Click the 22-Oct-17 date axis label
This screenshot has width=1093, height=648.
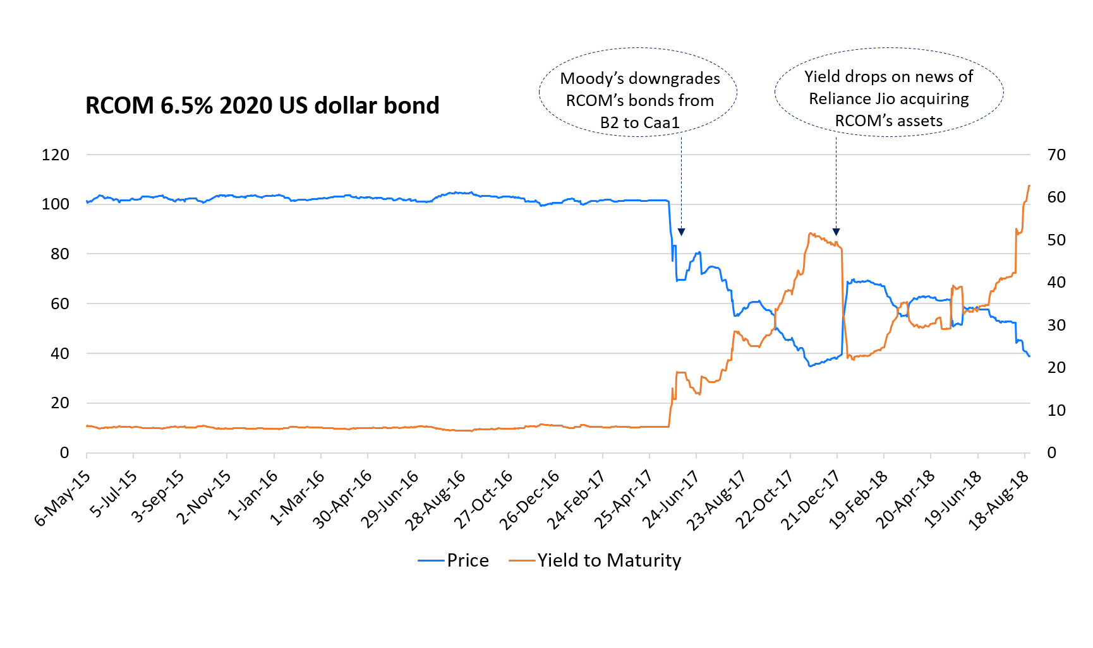coord(764,501)
